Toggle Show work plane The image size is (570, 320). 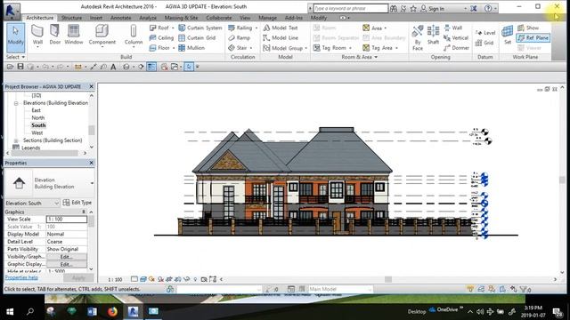[x=528, y=28]
